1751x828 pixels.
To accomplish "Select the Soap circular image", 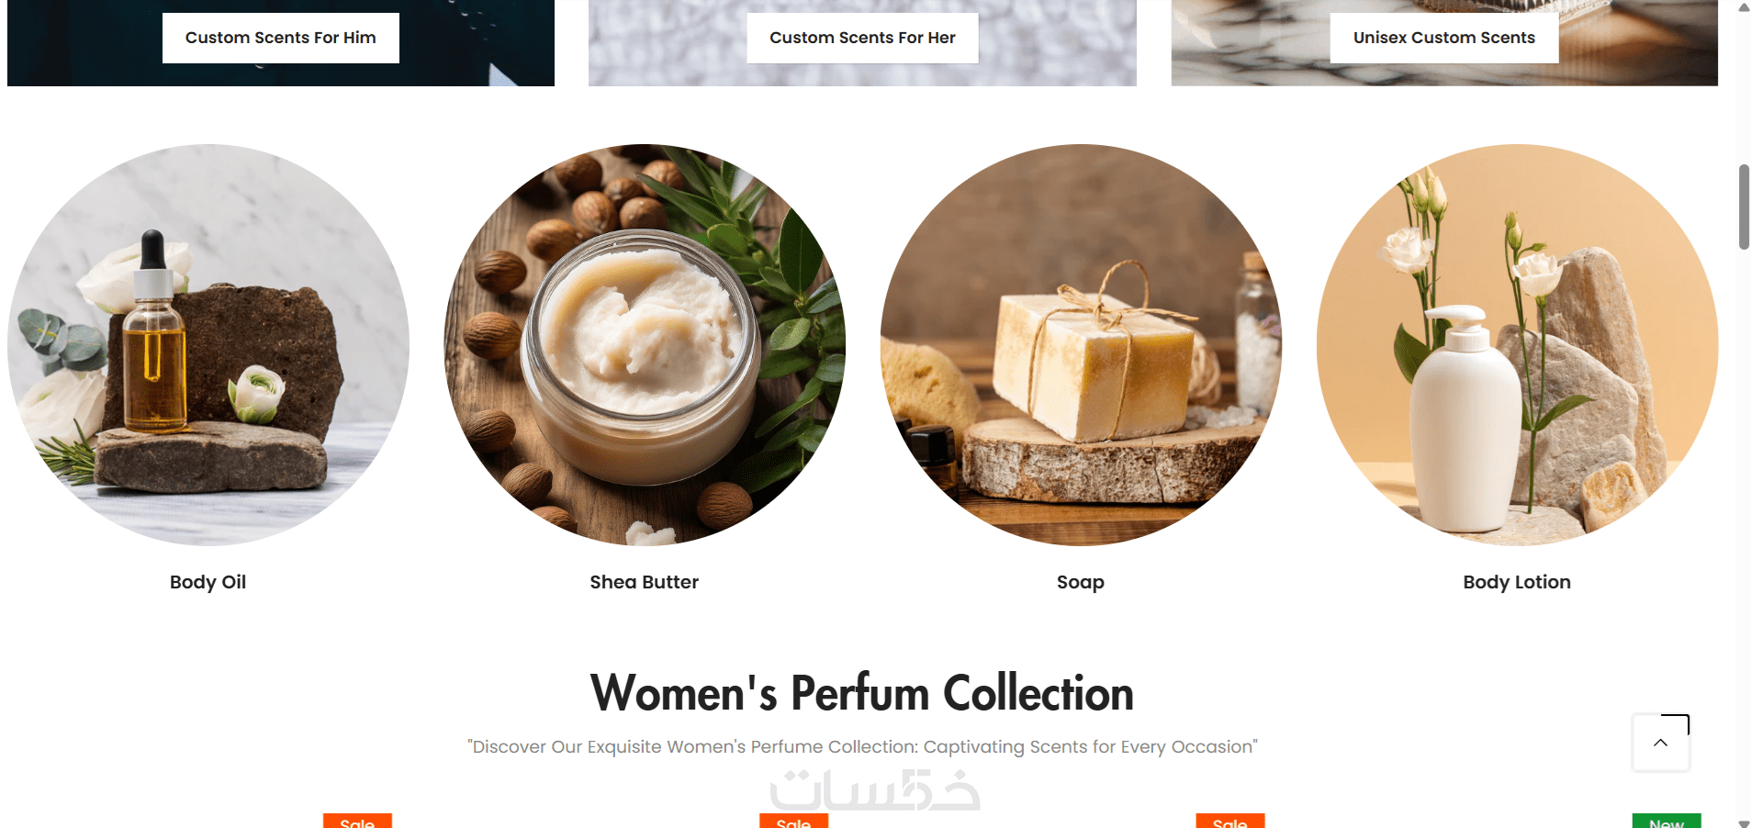I will 1081,345.
